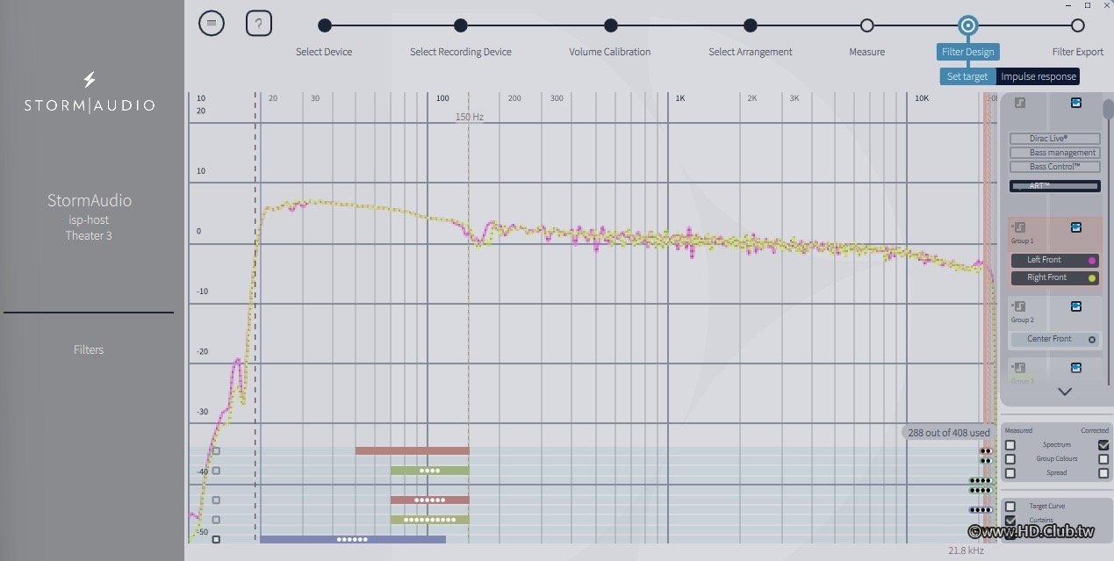
Task: Go to the Filter Export step circle
Action: pyautogui.click(x=1077, y=25)
